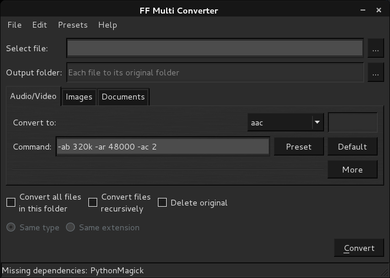Click the window resize grip in status bar
This screenshot has width=390, height=278.
(x=384, y=272)
